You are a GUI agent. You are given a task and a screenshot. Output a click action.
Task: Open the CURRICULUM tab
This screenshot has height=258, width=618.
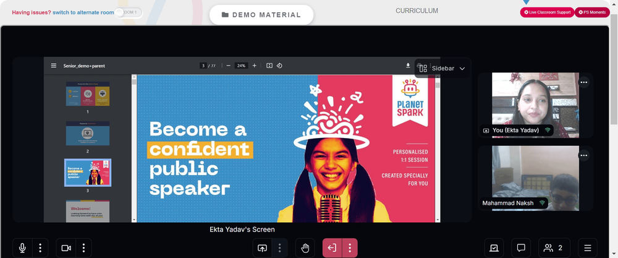point(417,11)
